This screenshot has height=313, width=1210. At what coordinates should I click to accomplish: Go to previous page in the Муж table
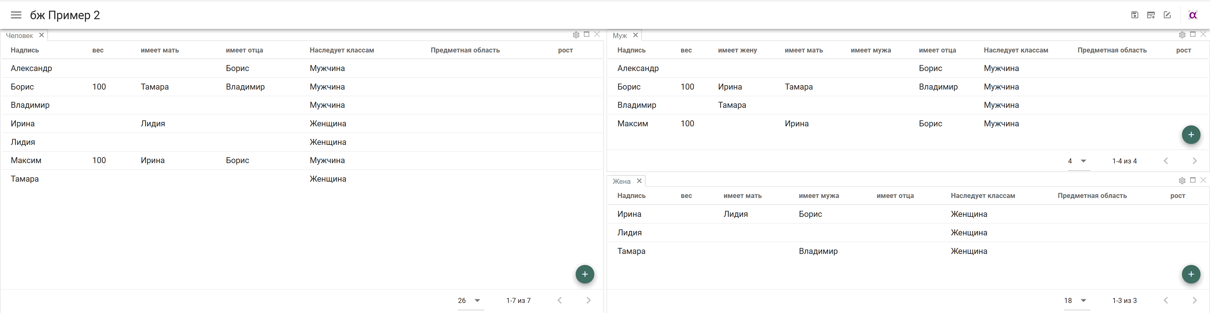tap(1166, 161)
